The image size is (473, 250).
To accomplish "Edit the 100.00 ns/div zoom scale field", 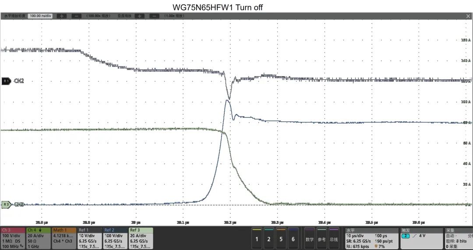I will (x=40, y=16).
